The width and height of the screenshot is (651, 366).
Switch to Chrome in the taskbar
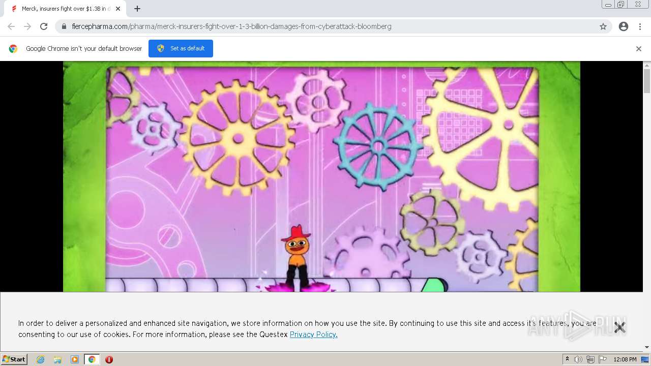pyautogui.click(x=92, y=359)
